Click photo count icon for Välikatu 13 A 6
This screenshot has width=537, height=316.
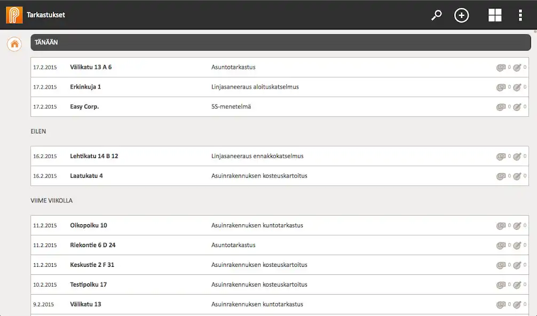[x=501, y=68]
